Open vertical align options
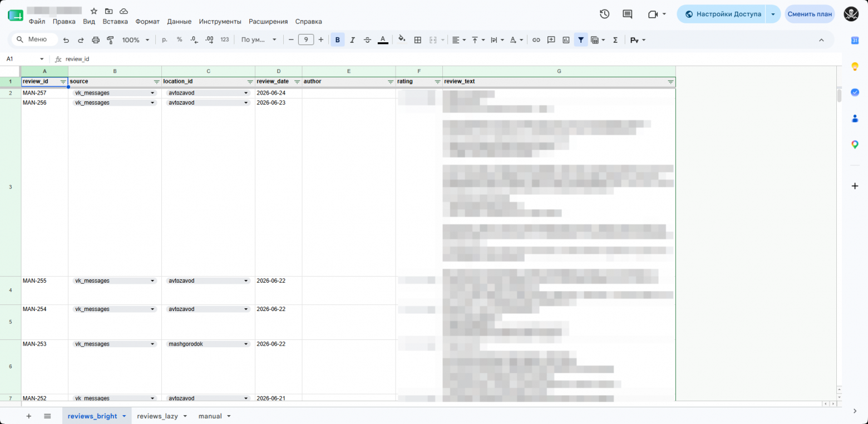The width and height of the screenshot is (868, 424). pyautogui.click(x=478, y=40)
